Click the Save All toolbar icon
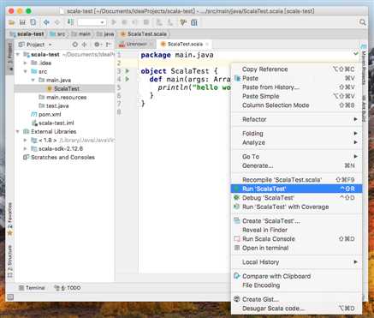The image size is (374, 318). click(x=22, y=22)
